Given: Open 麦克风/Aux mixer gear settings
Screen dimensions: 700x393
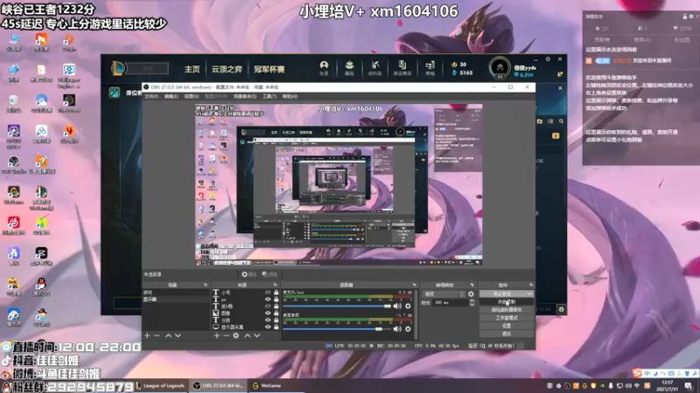Looking at the screenshot, I should tap(408, 307).
